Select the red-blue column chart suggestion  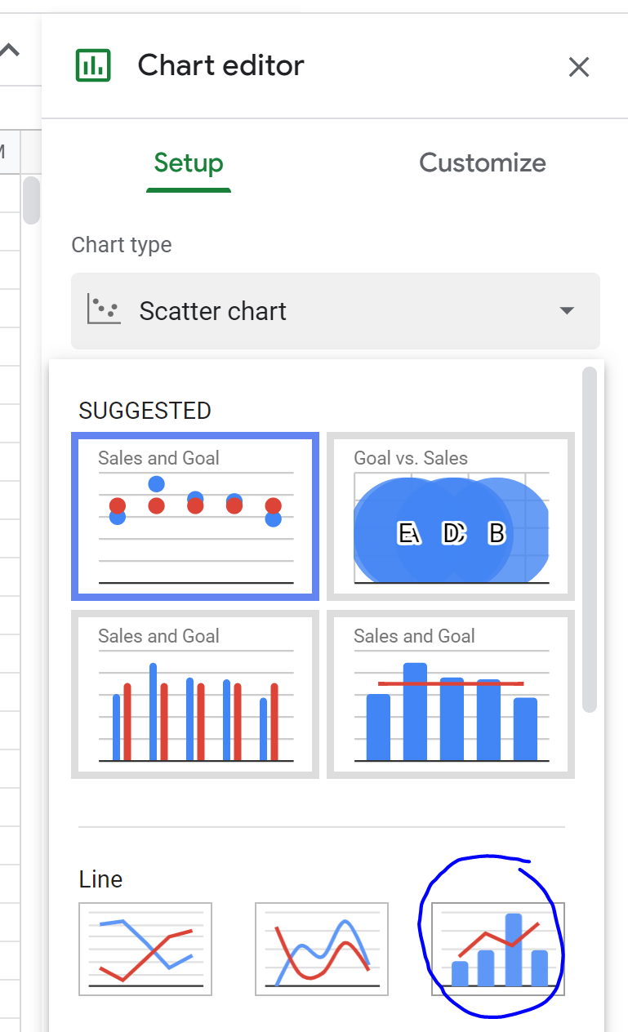[194, 693]
